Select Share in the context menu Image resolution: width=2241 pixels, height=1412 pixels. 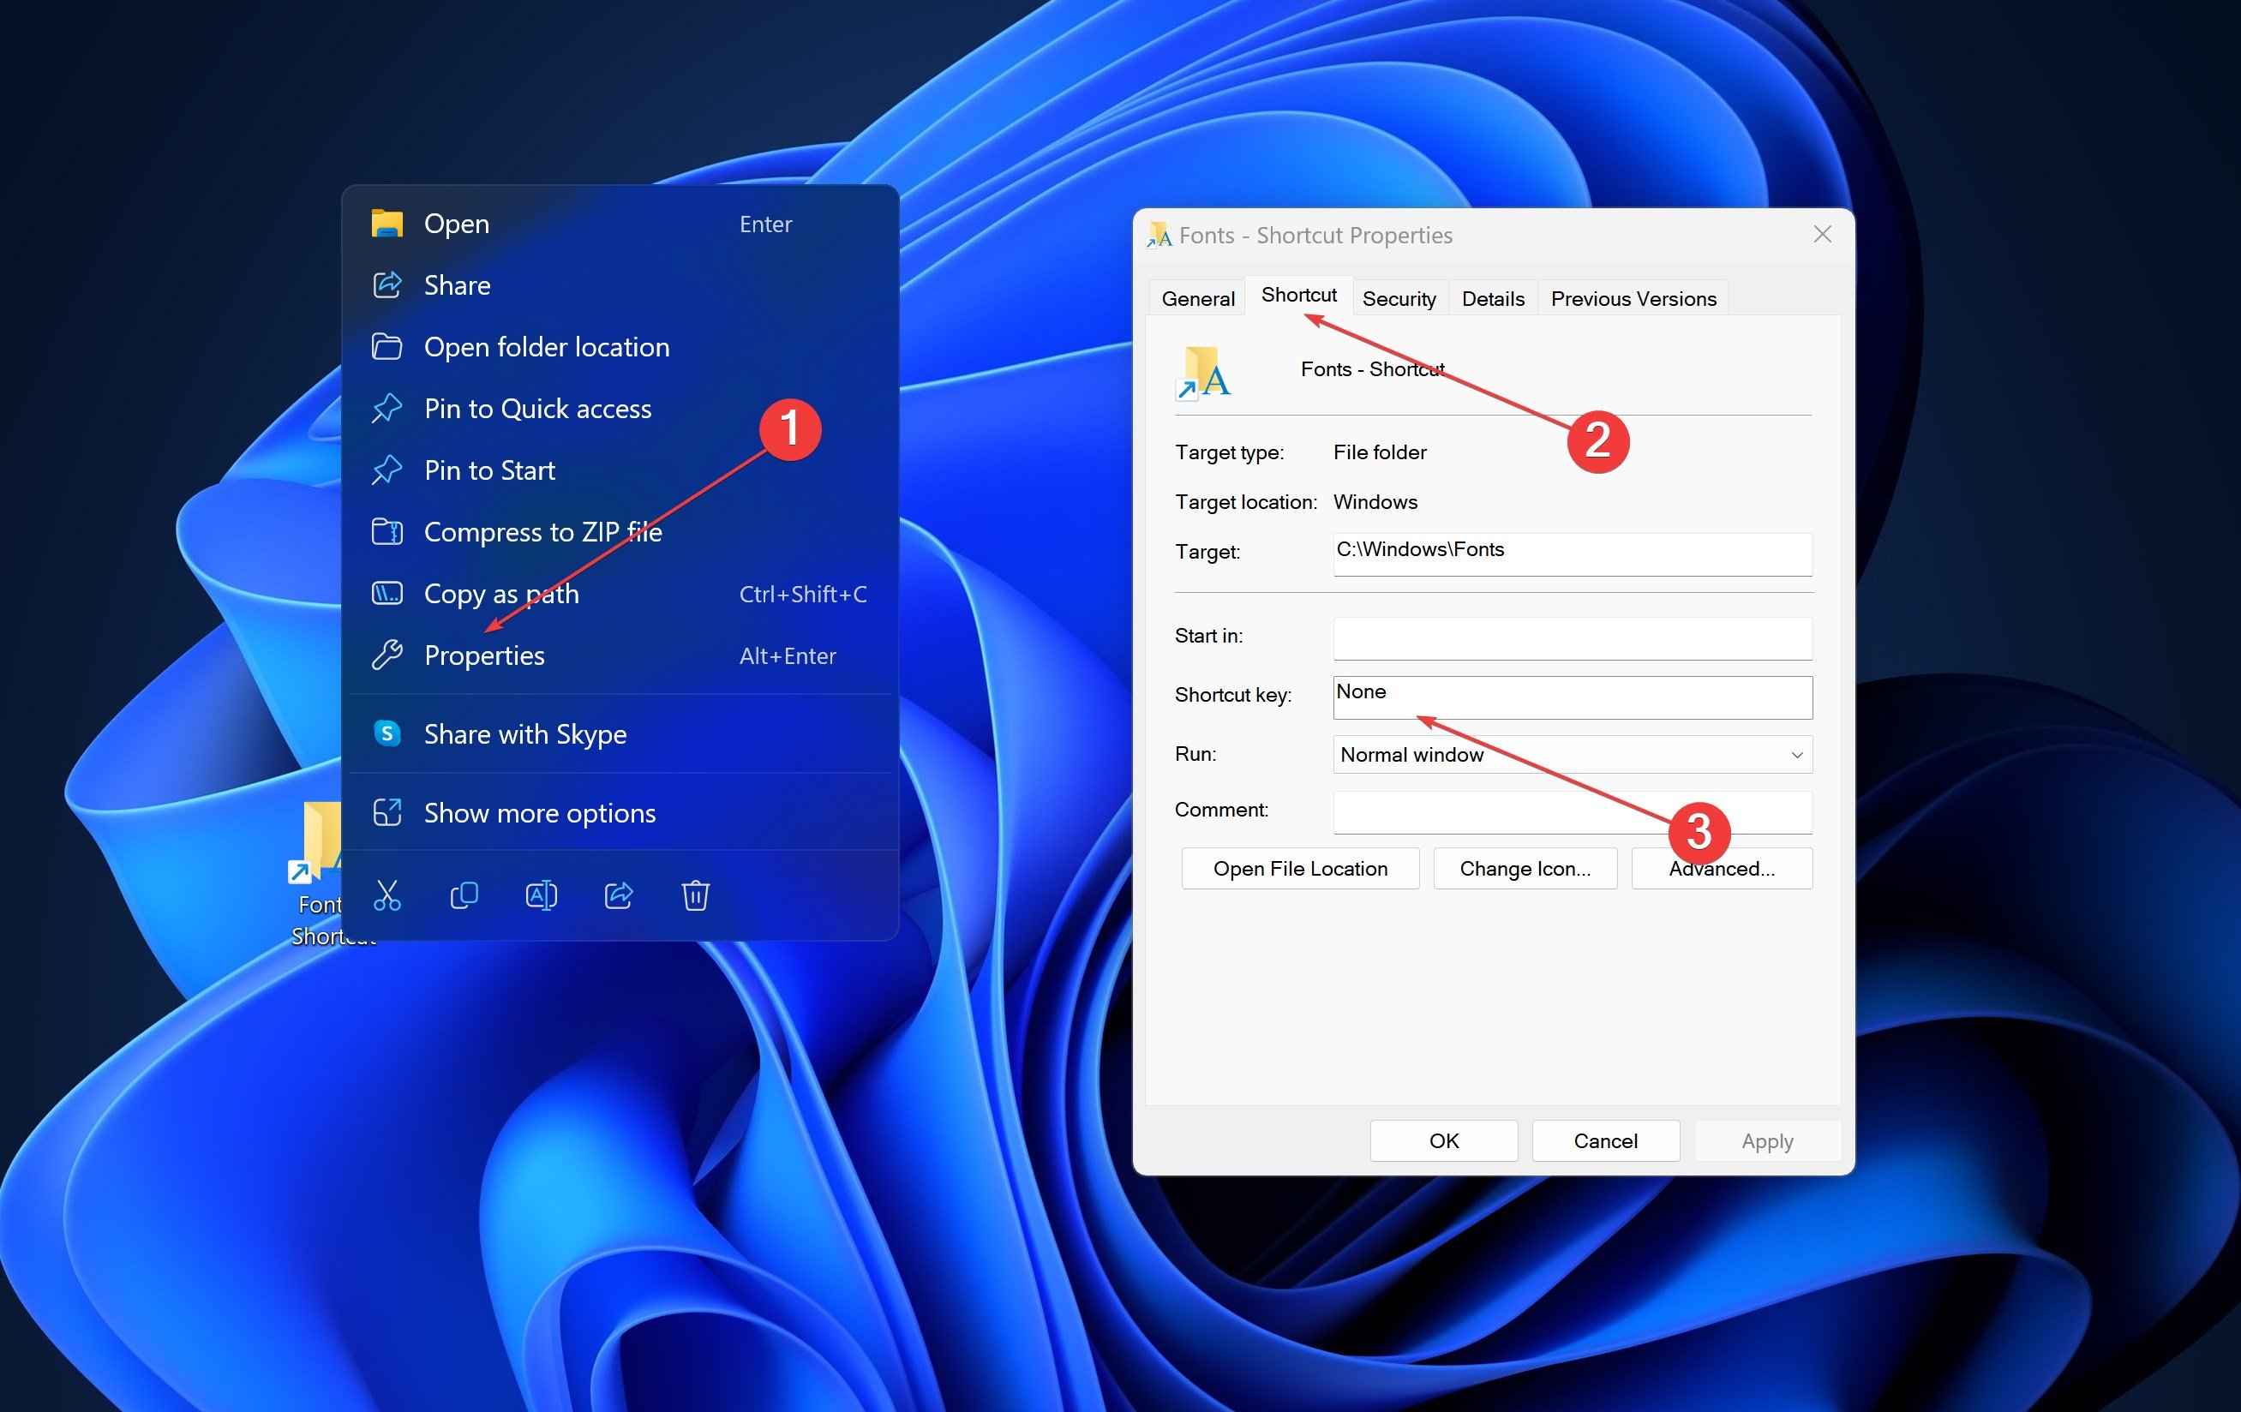(620, 284)
